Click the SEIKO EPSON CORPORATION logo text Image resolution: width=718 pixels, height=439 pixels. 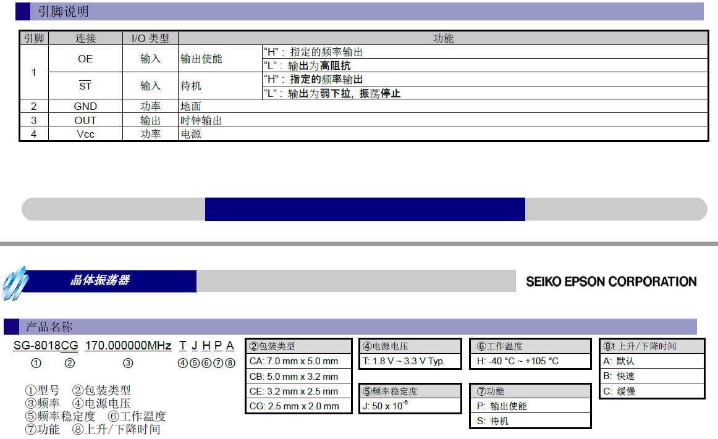611,282
